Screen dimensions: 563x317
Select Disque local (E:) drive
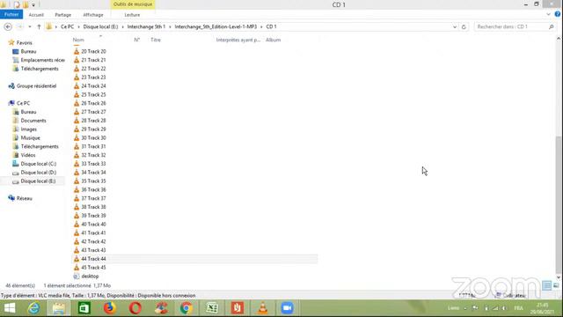pyautogui.click(x=38, y=181)
